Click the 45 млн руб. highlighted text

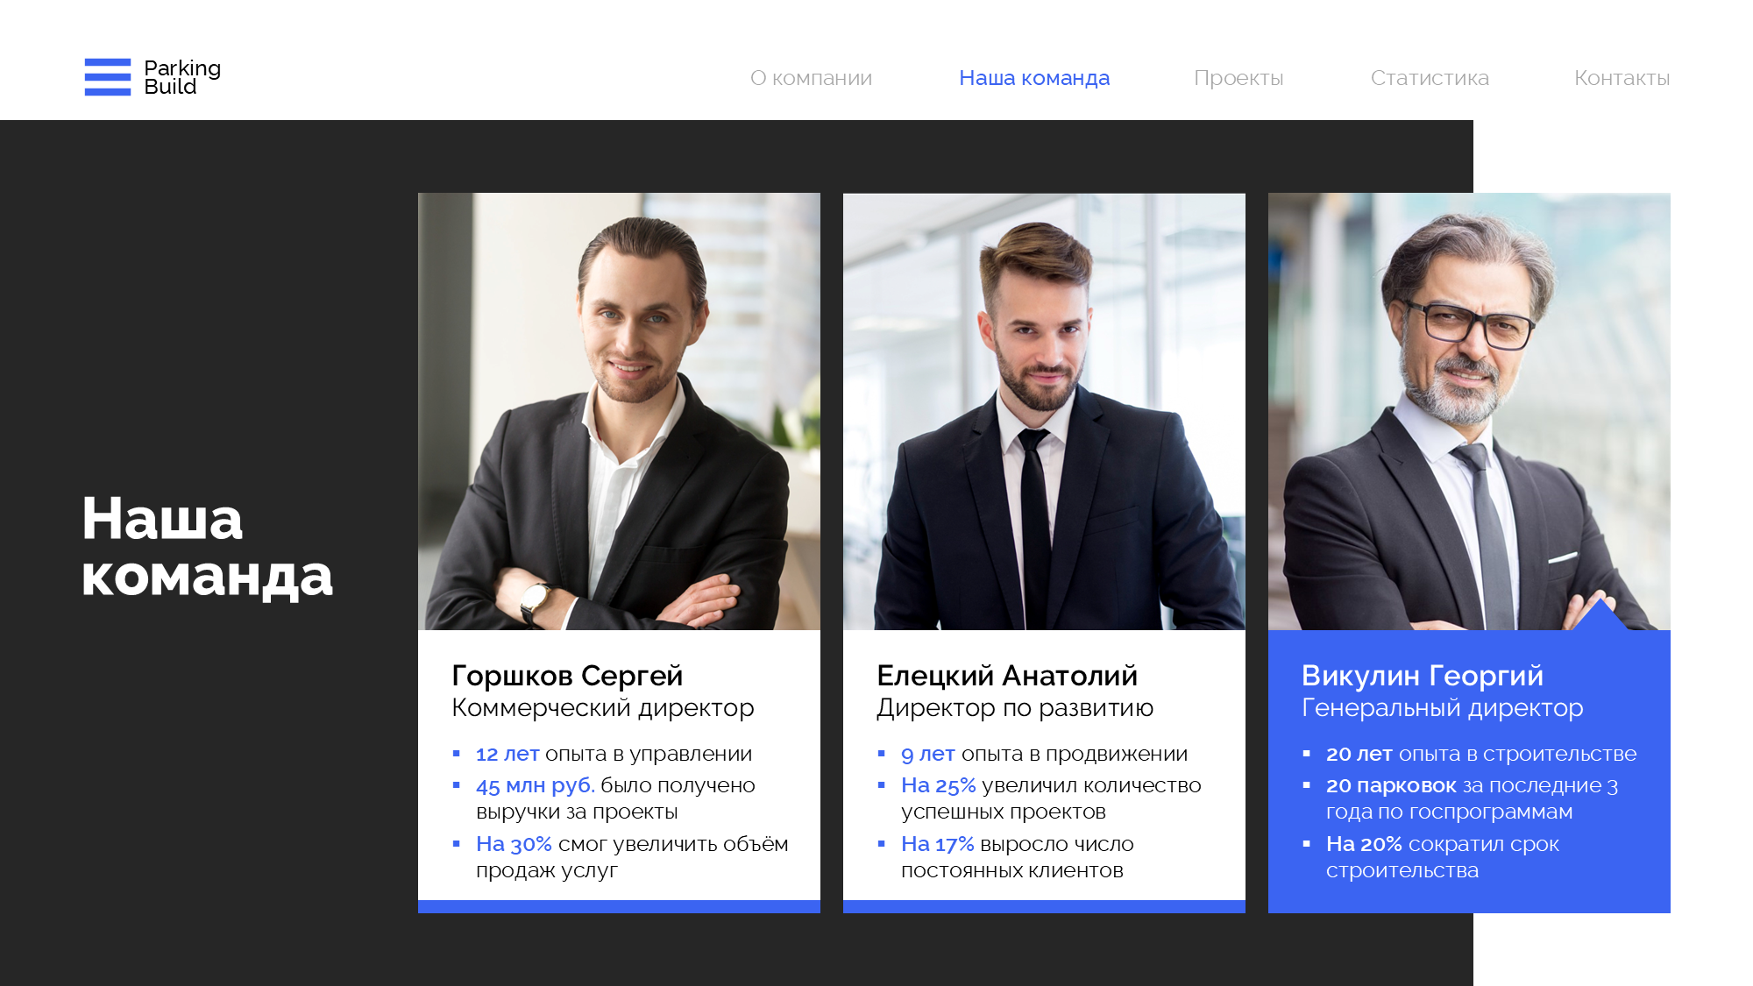pyautogui.click(x=536, y=785)
